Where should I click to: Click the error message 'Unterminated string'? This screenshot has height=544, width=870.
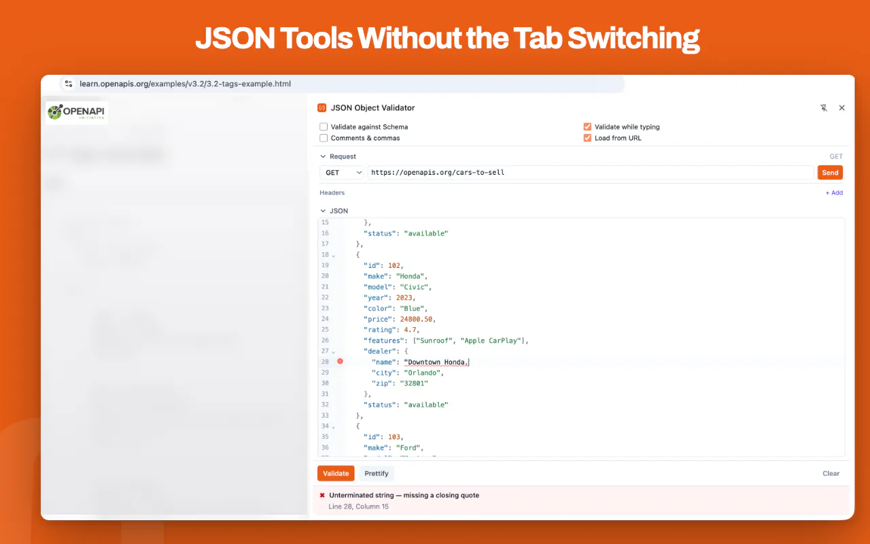click(x=404, y=495)
